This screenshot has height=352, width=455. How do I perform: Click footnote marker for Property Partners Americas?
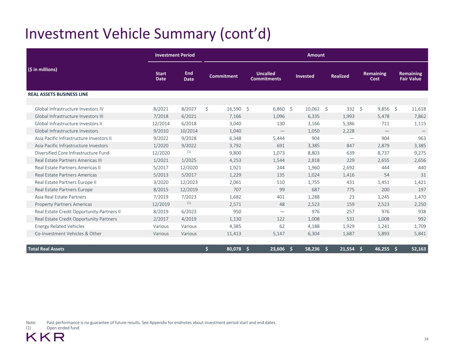click(189, 203)
